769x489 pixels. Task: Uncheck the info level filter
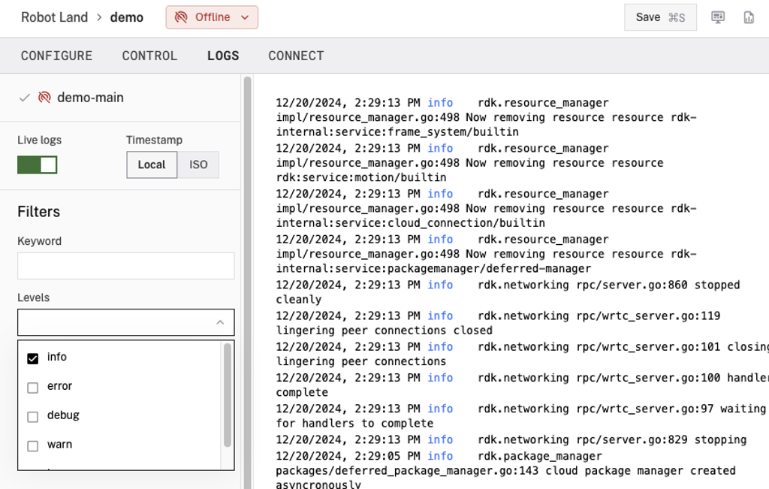32,357
